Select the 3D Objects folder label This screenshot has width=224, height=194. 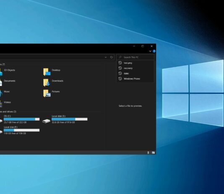pos(9,70)
